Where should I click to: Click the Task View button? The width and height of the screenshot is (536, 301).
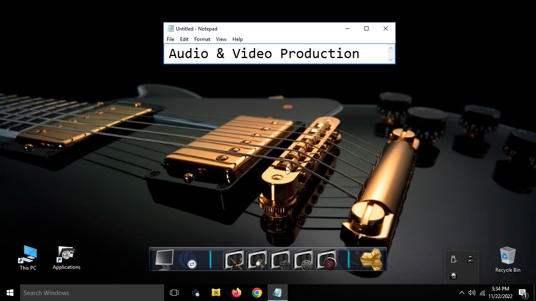174,293
